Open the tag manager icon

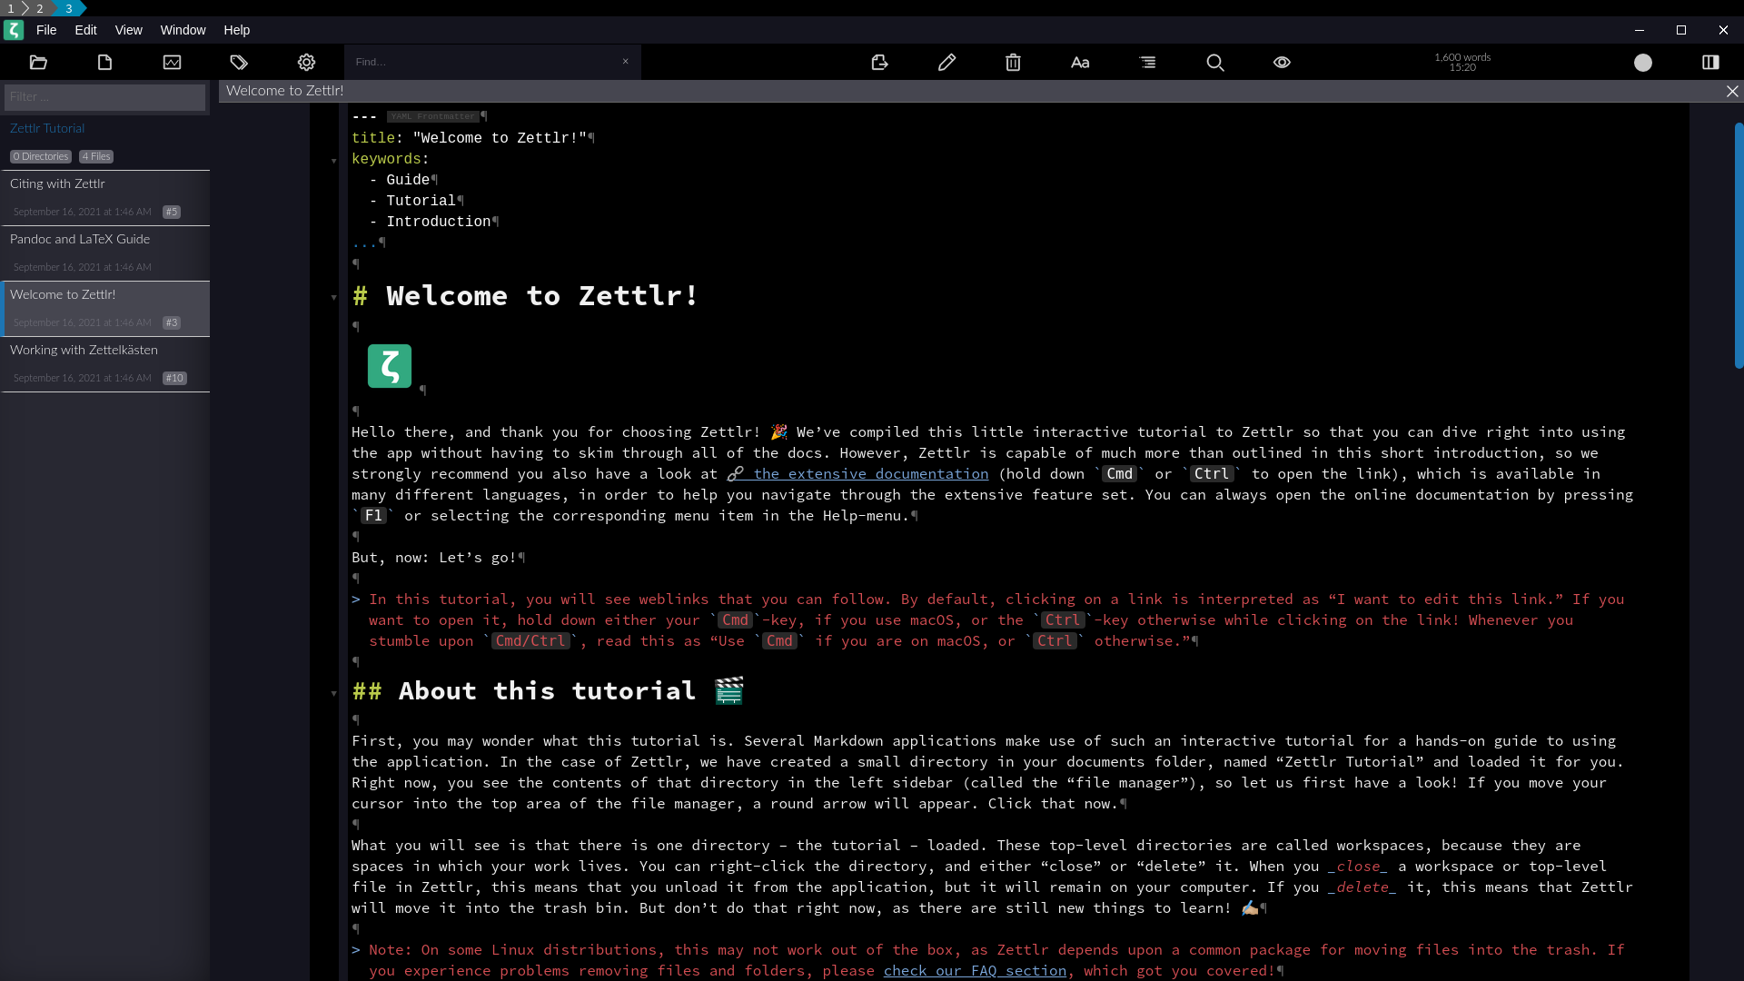coord(239,63)
